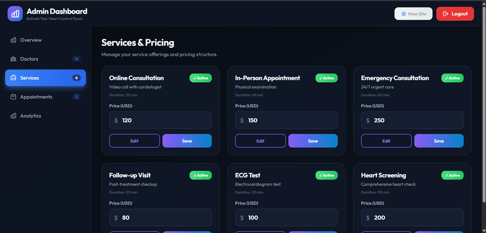Toggle the Active badge on Online Consultation

click(201, 78)
